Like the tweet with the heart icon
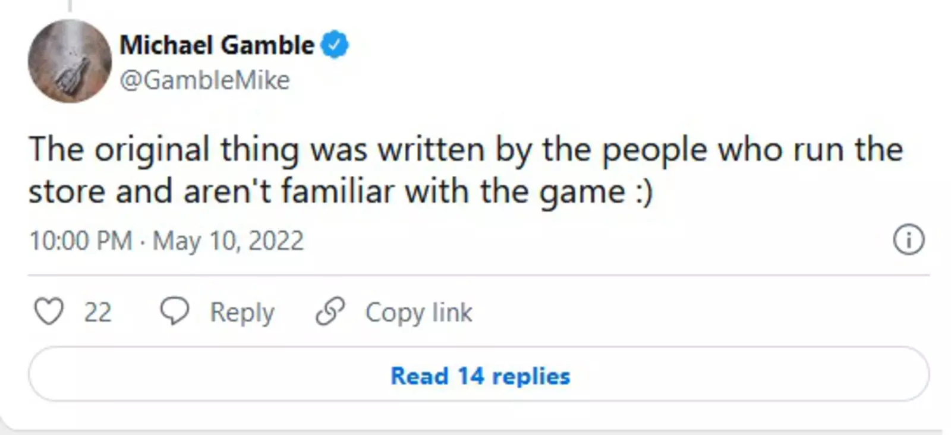 49,312
